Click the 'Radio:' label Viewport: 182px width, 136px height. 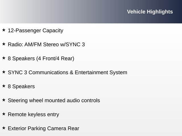click(15, 44)
